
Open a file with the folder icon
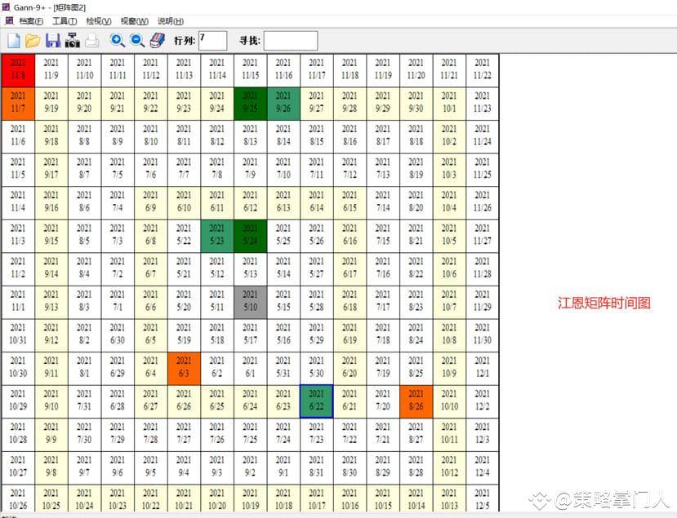[x=33, y=41]
